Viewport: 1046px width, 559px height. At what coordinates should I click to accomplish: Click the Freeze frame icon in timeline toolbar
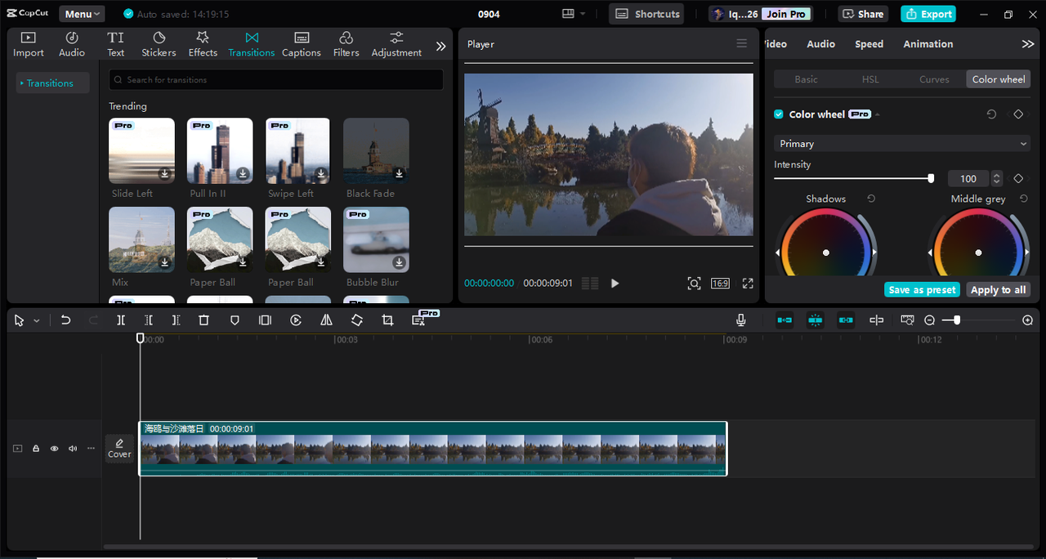(x=265, y=320)
